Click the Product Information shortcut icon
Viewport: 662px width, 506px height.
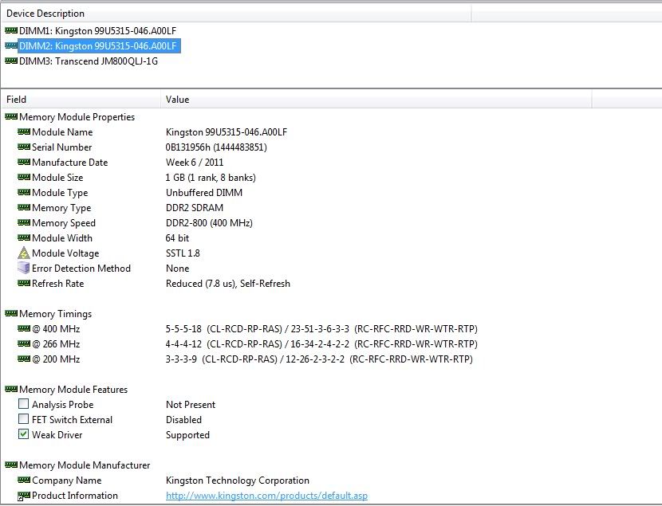pyautogui.click(x=24, y=496)
